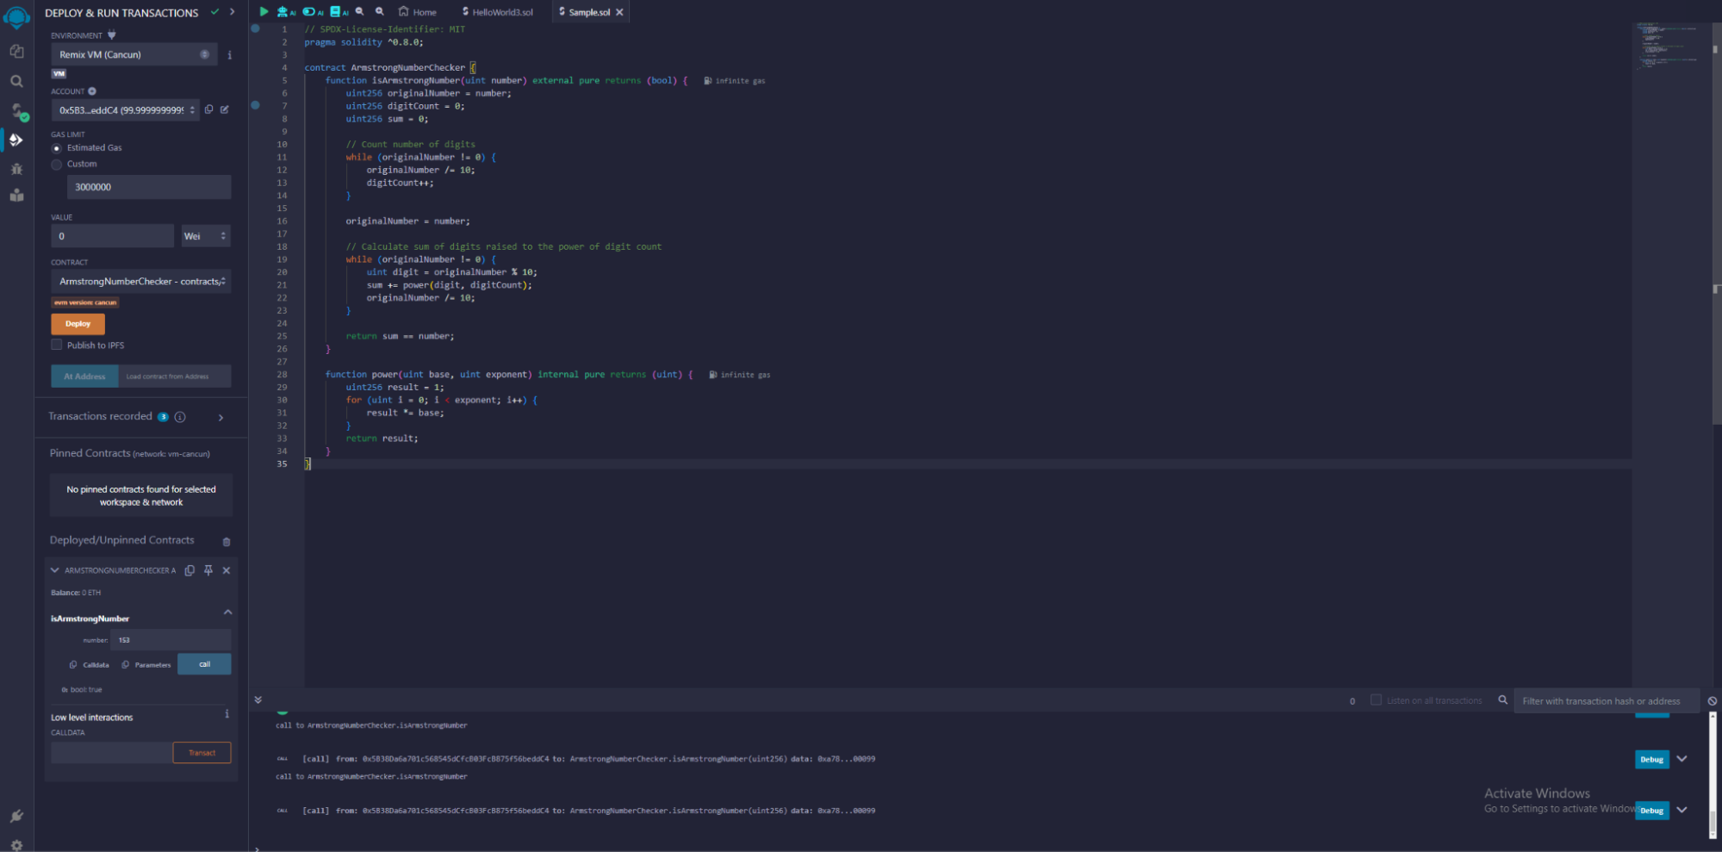Open the Solidity Compiler sidebar icon
Viewport: 1722px width, 852px height.
click(18, 111)
